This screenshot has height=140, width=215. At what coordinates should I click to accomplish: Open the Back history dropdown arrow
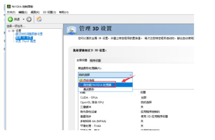pos(23,19)
